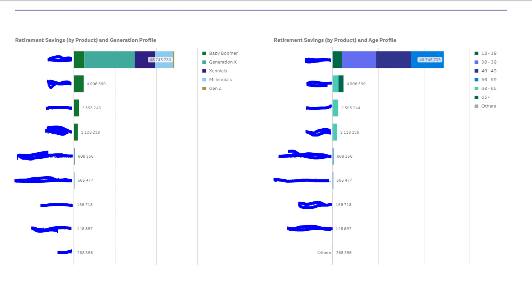Click the top stacked bar in Age Profile chart

[x=388, y=59]
